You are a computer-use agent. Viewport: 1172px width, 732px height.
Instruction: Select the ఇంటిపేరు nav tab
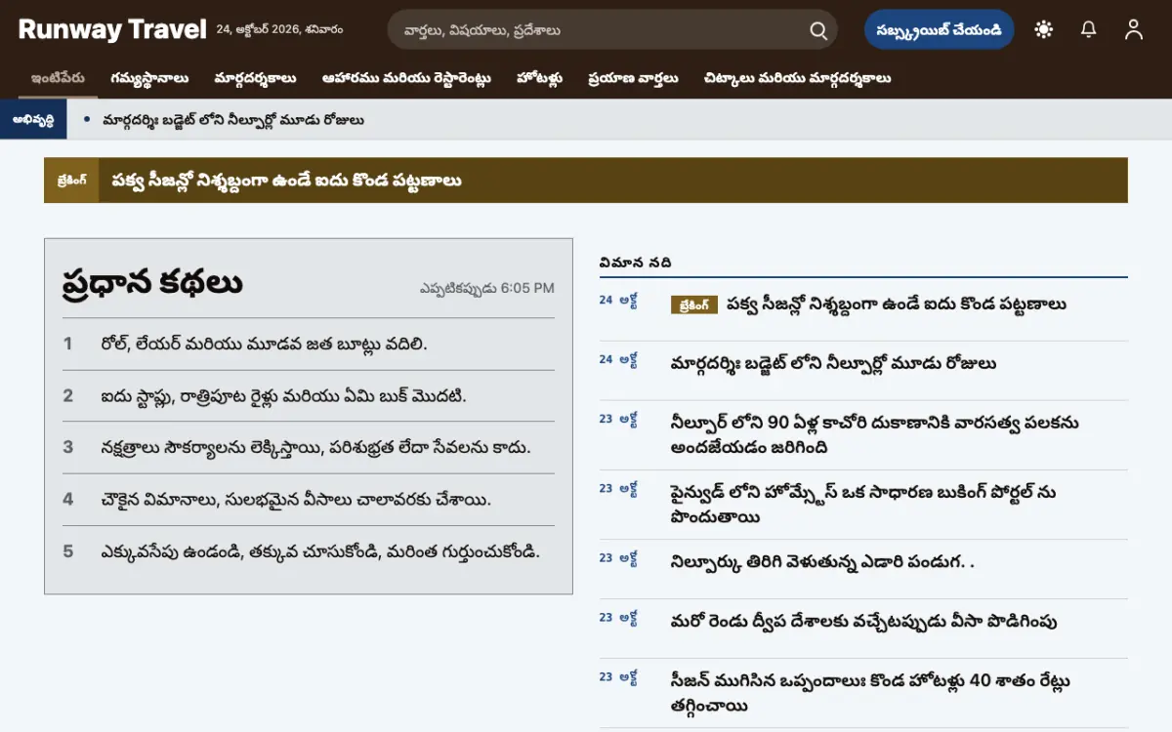click(58, 78)
